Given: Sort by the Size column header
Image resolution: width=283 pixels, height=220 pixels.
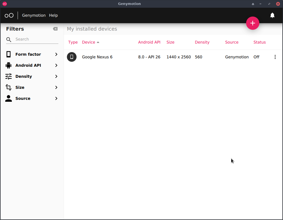Looking at the screenshot, I should coord(170,42).
